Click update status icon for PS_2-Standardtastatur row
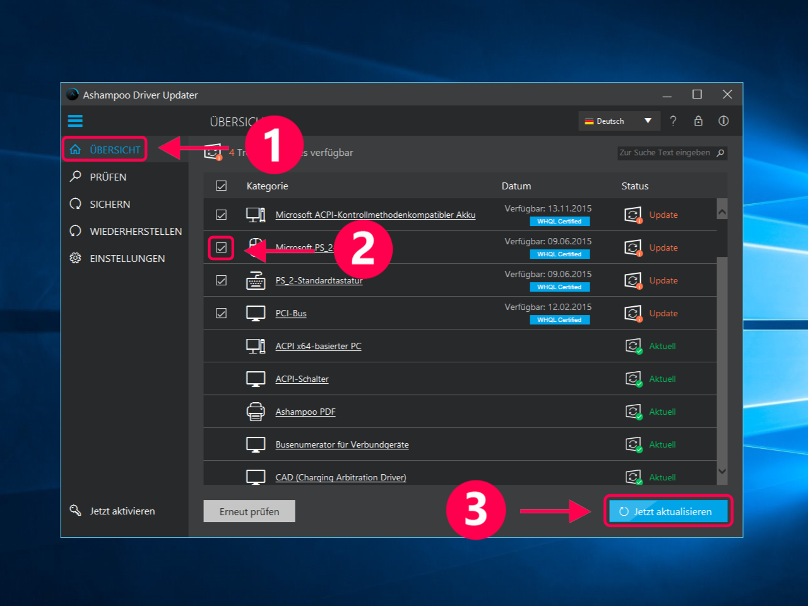Viewport: 808px width, 606px height. click(633, 281)
